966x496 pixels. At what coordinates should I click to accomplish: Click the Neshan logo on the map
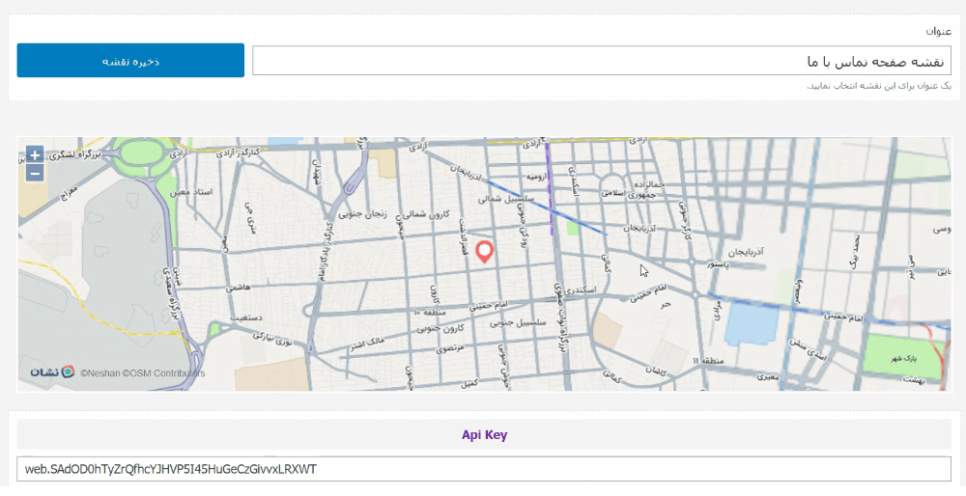click(x=52, y=372)
